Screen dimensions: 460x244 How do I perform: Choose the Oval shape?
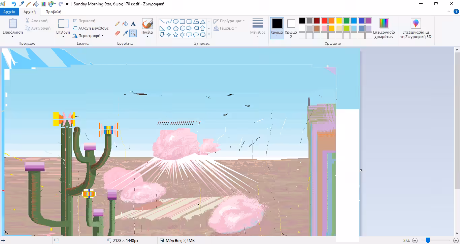175,22
